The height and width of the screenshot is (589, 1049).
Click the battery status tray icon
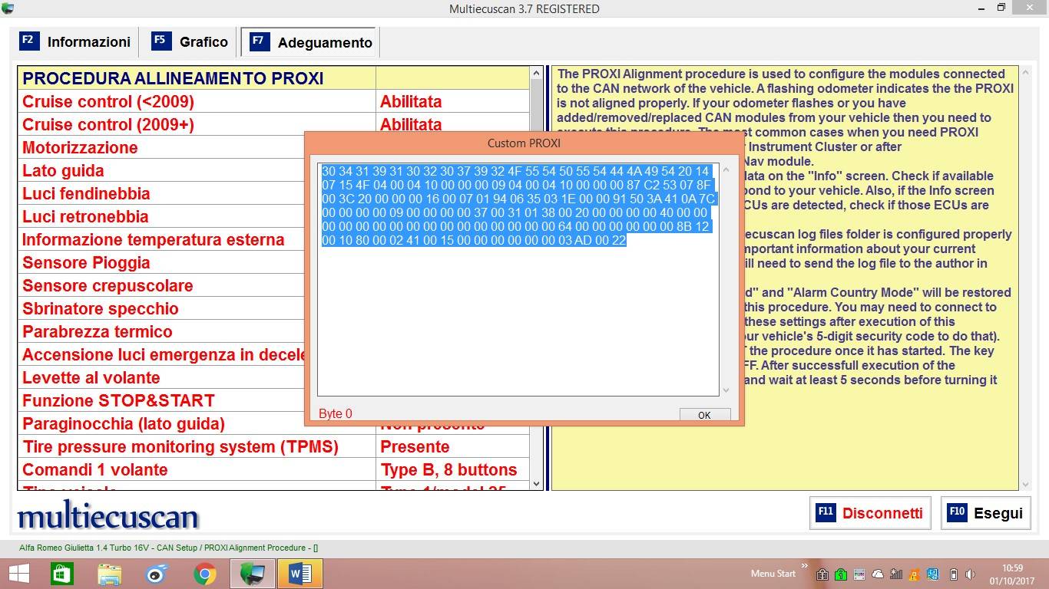(954, 574)
